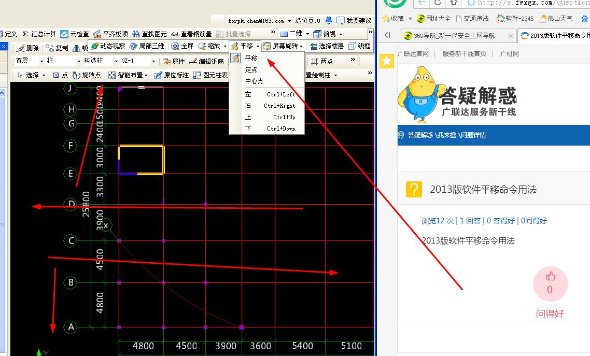Choose 上 Ctrl+Up pan option
The height and width of the screenshot is (356, 590).
coord(266,117)
